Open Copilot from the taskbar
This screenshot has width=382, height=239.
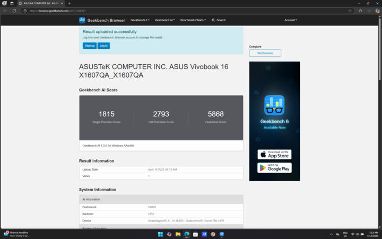click(x=169, y=234)
